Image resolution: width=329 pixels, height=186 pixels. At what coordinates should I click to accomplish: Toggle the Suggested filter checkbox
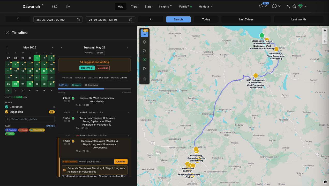pyautogui.click(x=7, y=112)
